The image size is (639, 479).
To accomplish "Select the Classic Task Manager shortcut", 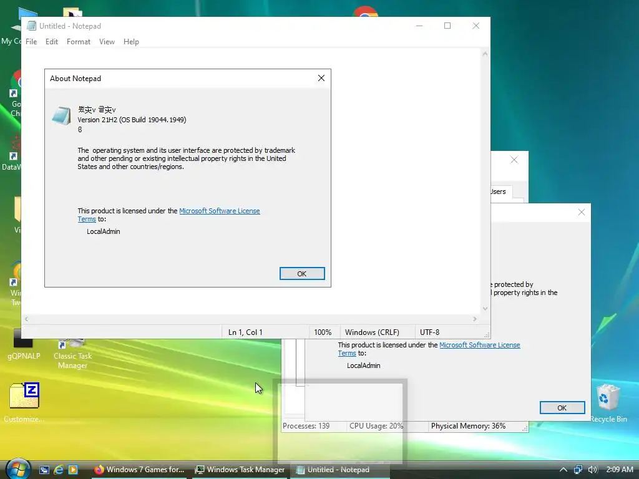I will [72, 354].
